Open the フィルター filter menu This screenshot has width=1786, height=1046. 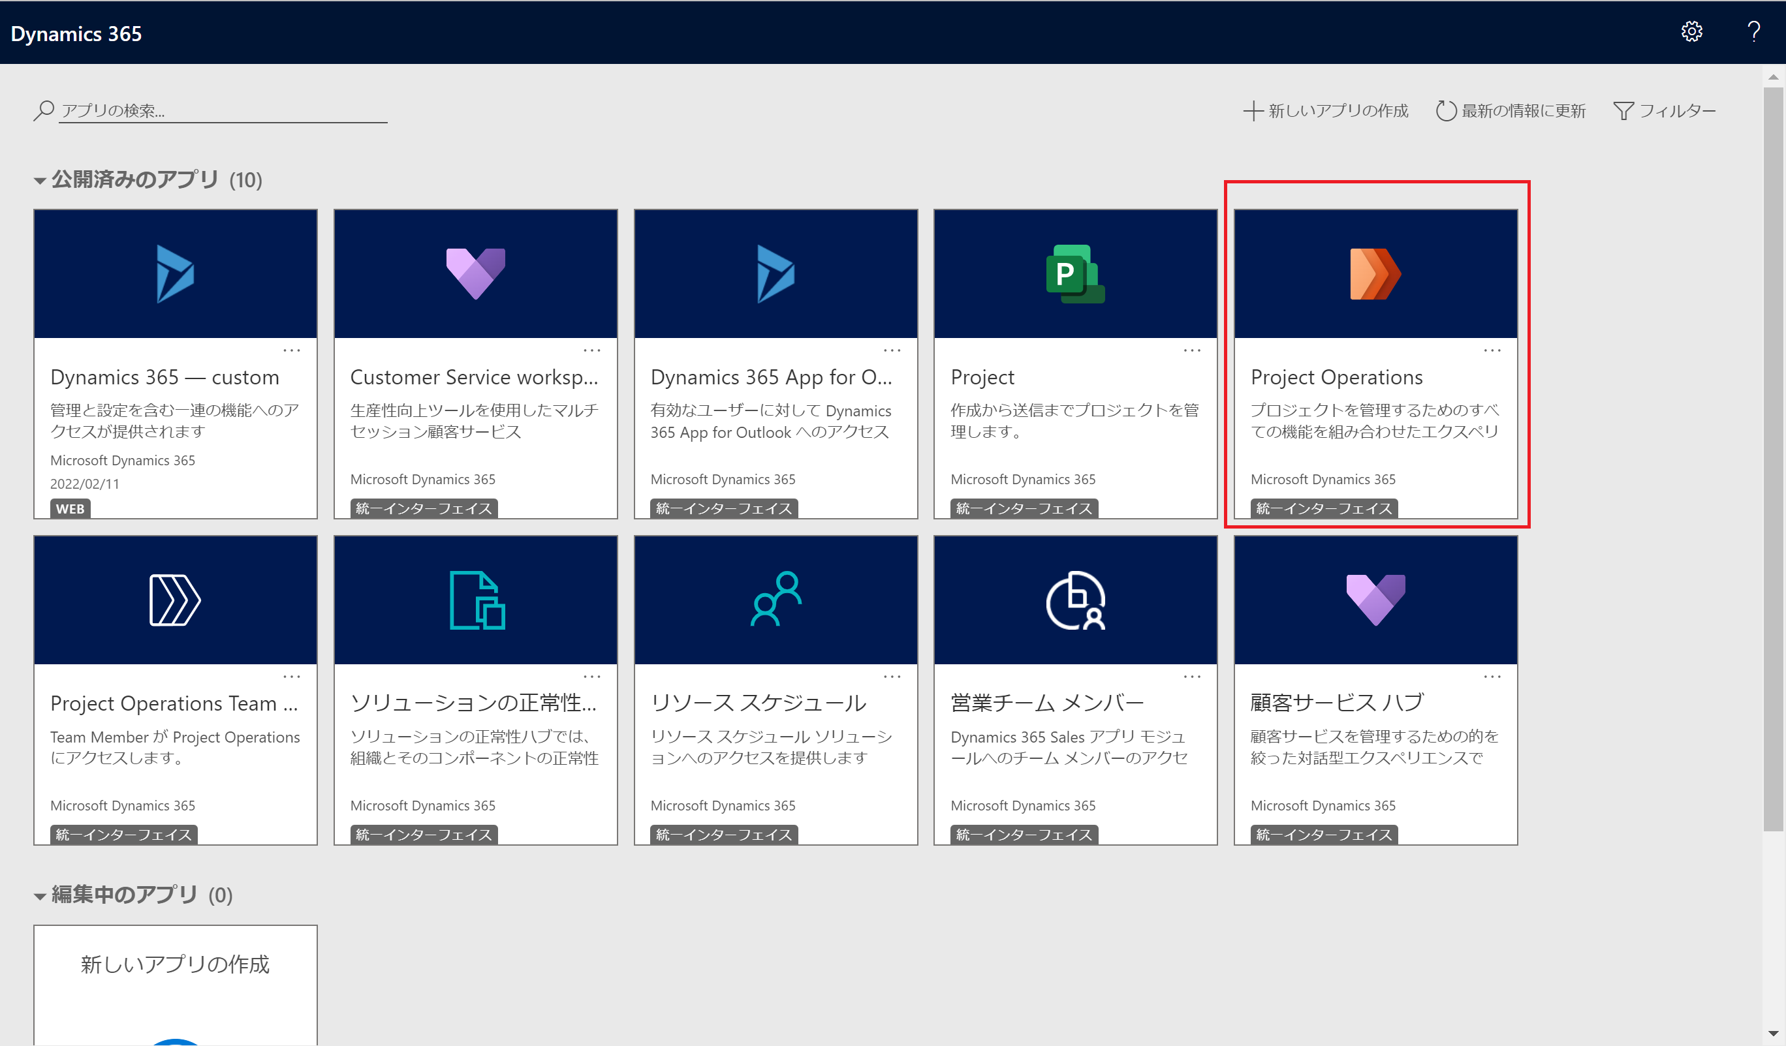1664,110
